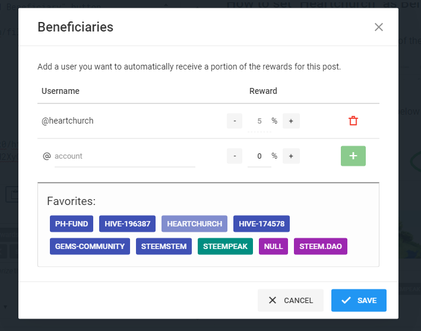Viewport: 421px width, 331px height.
Task: Decrease new account reward with minus button
Action: [x=235, y=156]
